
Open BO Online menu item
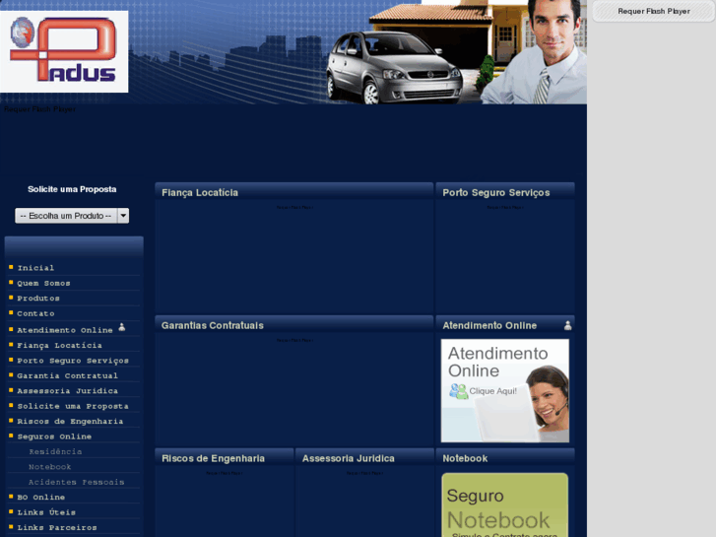point(41,498)
